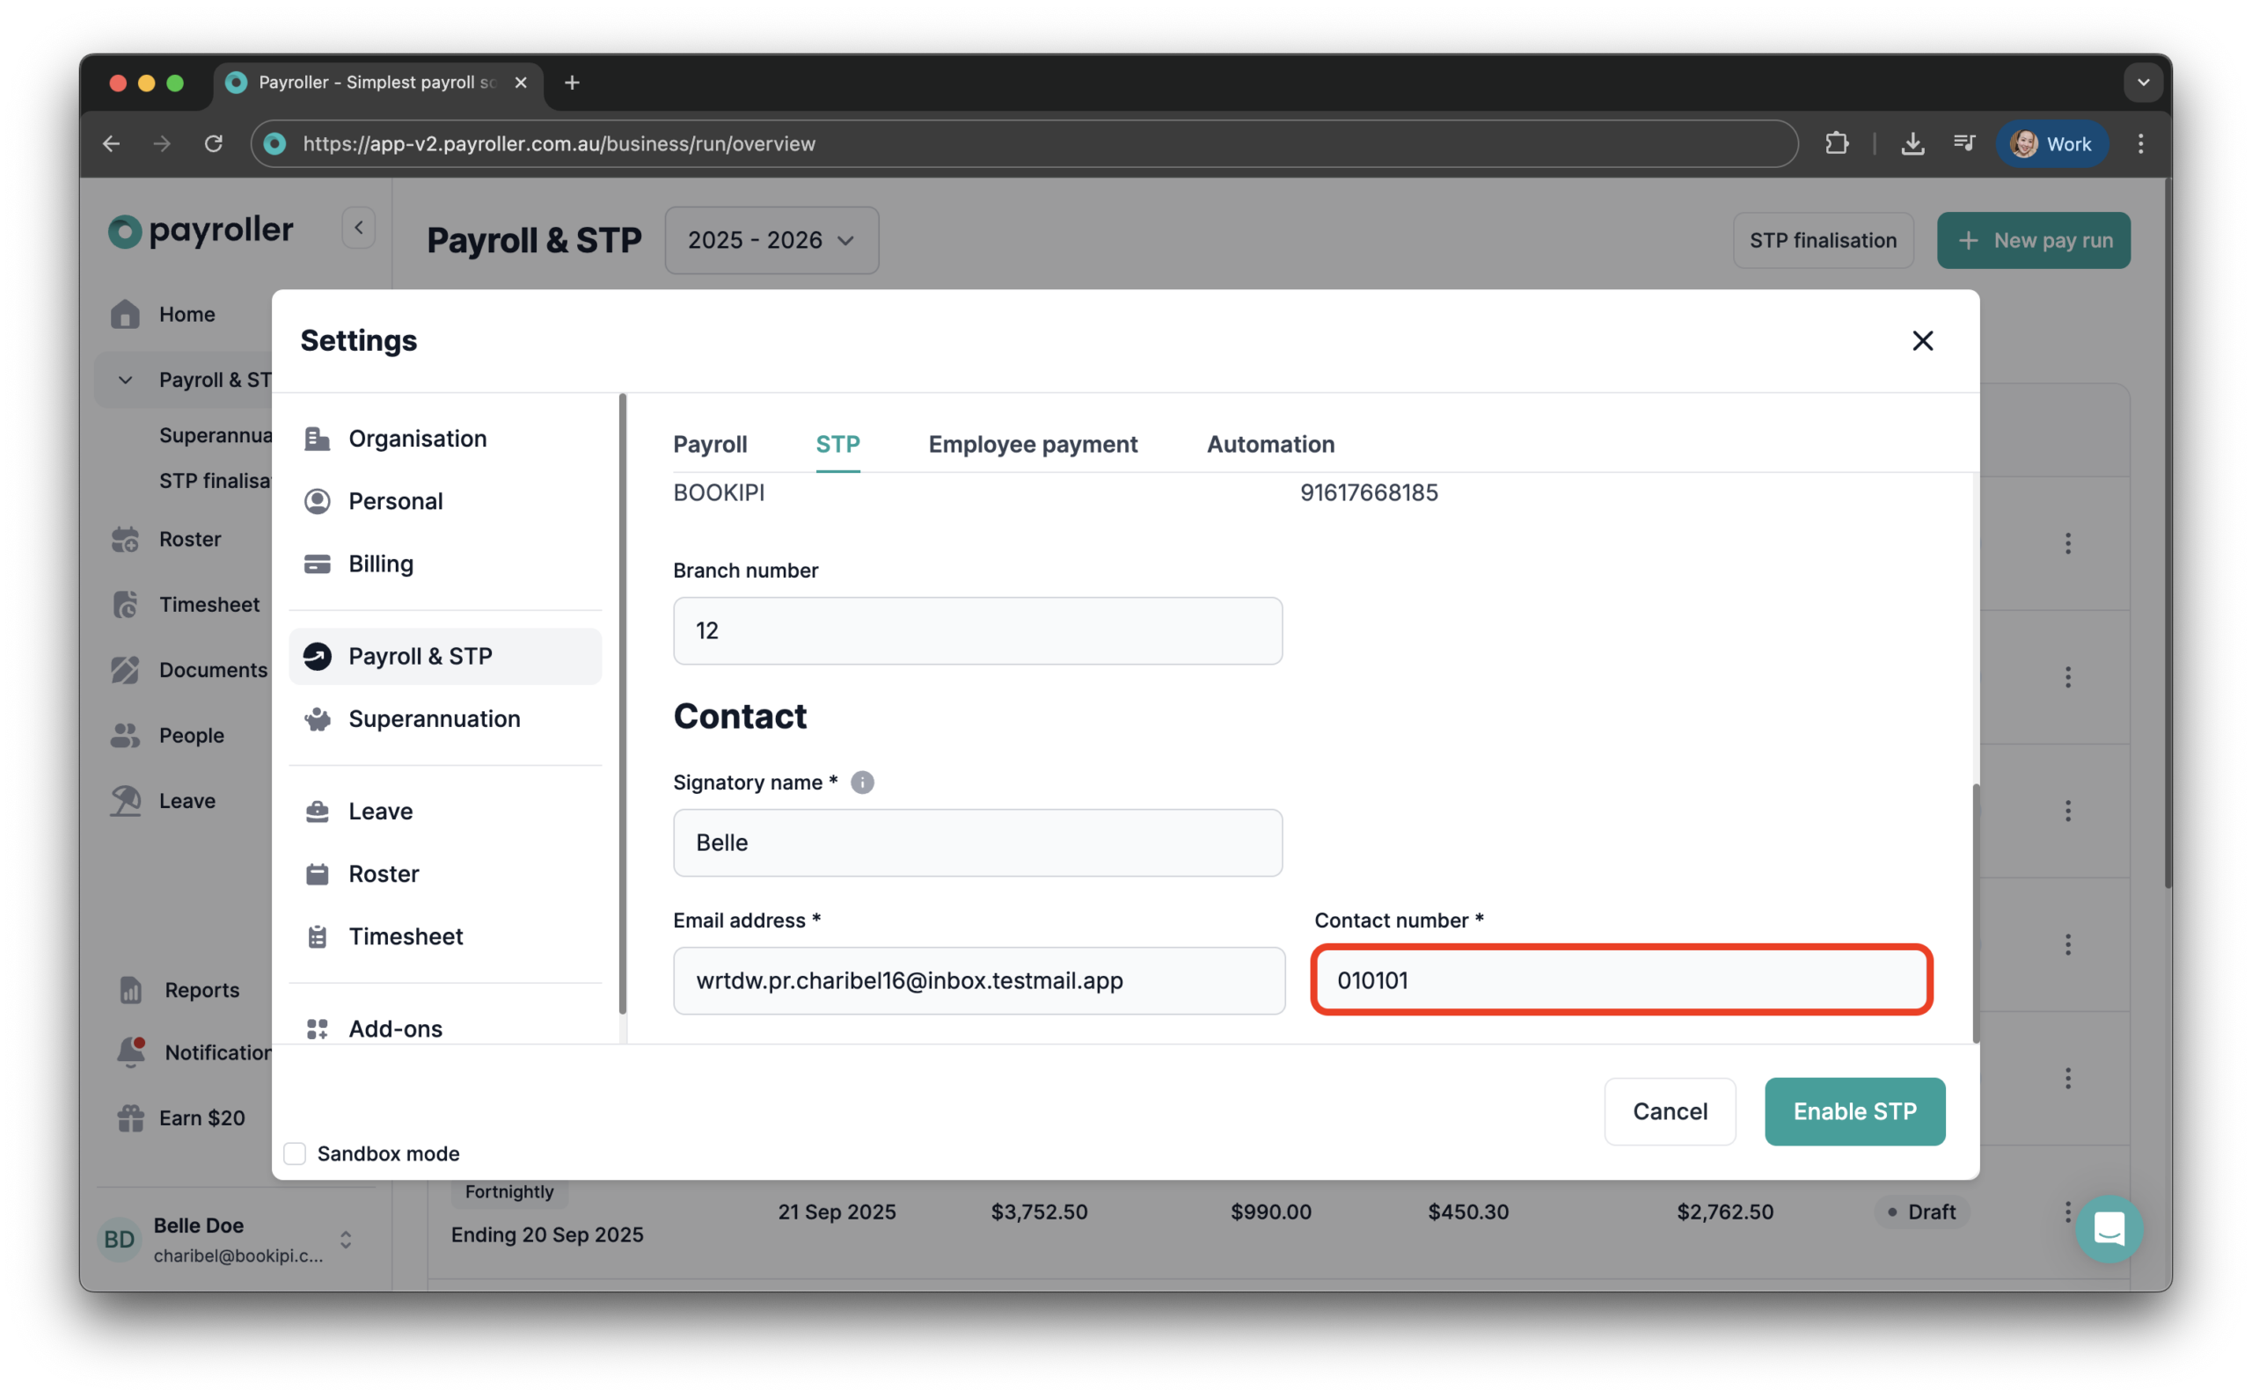Open Timesheet in main navigation

click(209, 604)
